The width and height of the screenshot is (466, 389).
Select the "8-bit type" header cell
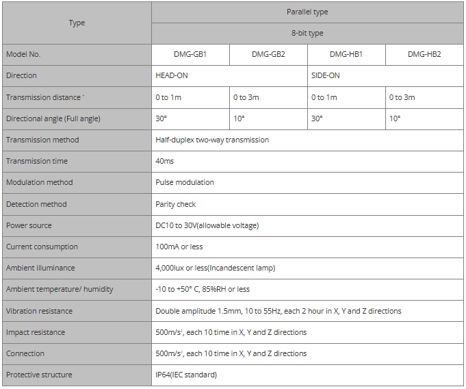[x=307, y=33]
